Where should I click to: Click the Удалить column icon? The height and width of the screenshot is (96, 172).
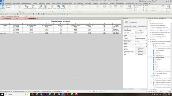coord(45,6)
